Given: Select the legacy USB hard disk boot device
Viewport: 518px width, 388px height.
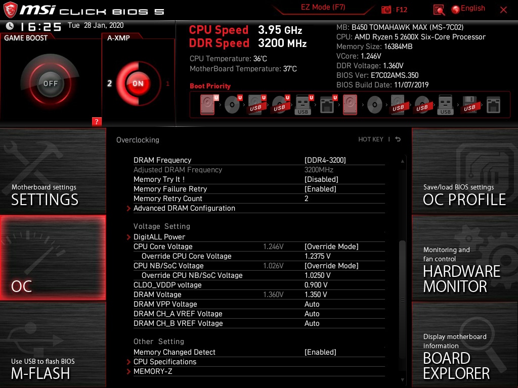Looking at the screenshot, I should (399, 105).
